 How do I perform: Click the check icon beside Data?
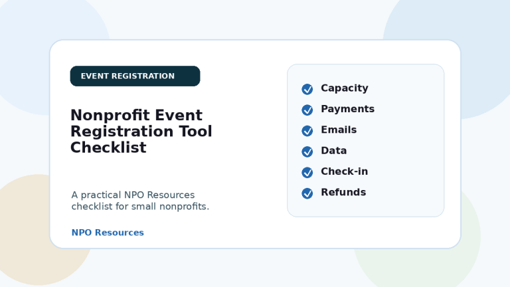pos(307,151)
